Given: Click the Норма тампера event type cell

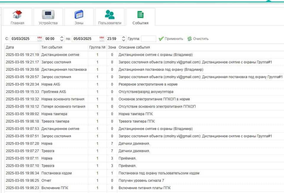Looking at the screenshot, I should click(x=64, y=114).
